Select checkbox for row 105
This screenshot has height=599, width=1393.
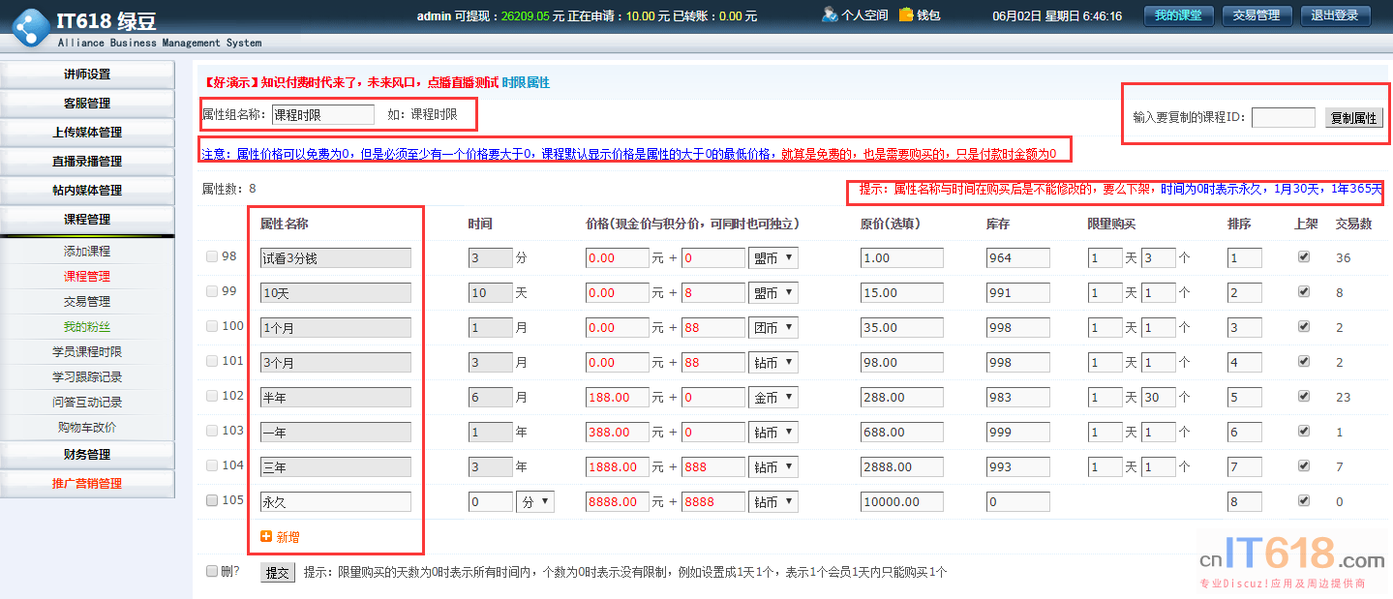tap(212, 500)
